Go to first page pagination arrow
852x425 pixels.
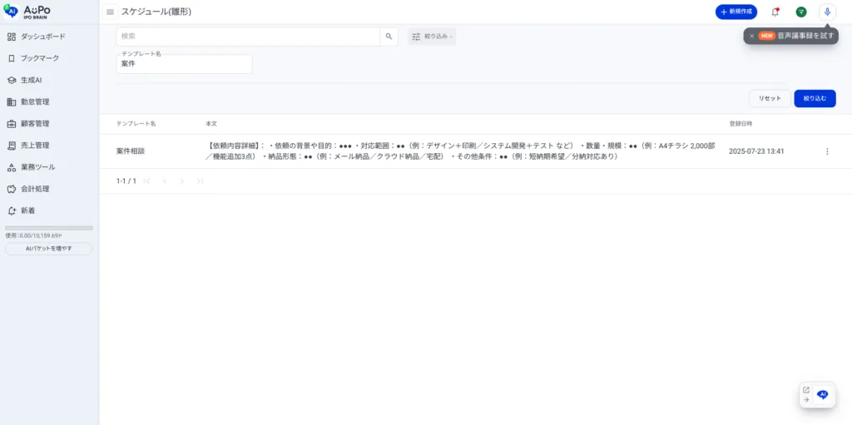click(146, 181)
